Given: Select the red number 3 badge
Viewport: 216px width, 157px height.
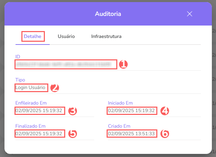Looking at the screenshot, I should [72, 111].
